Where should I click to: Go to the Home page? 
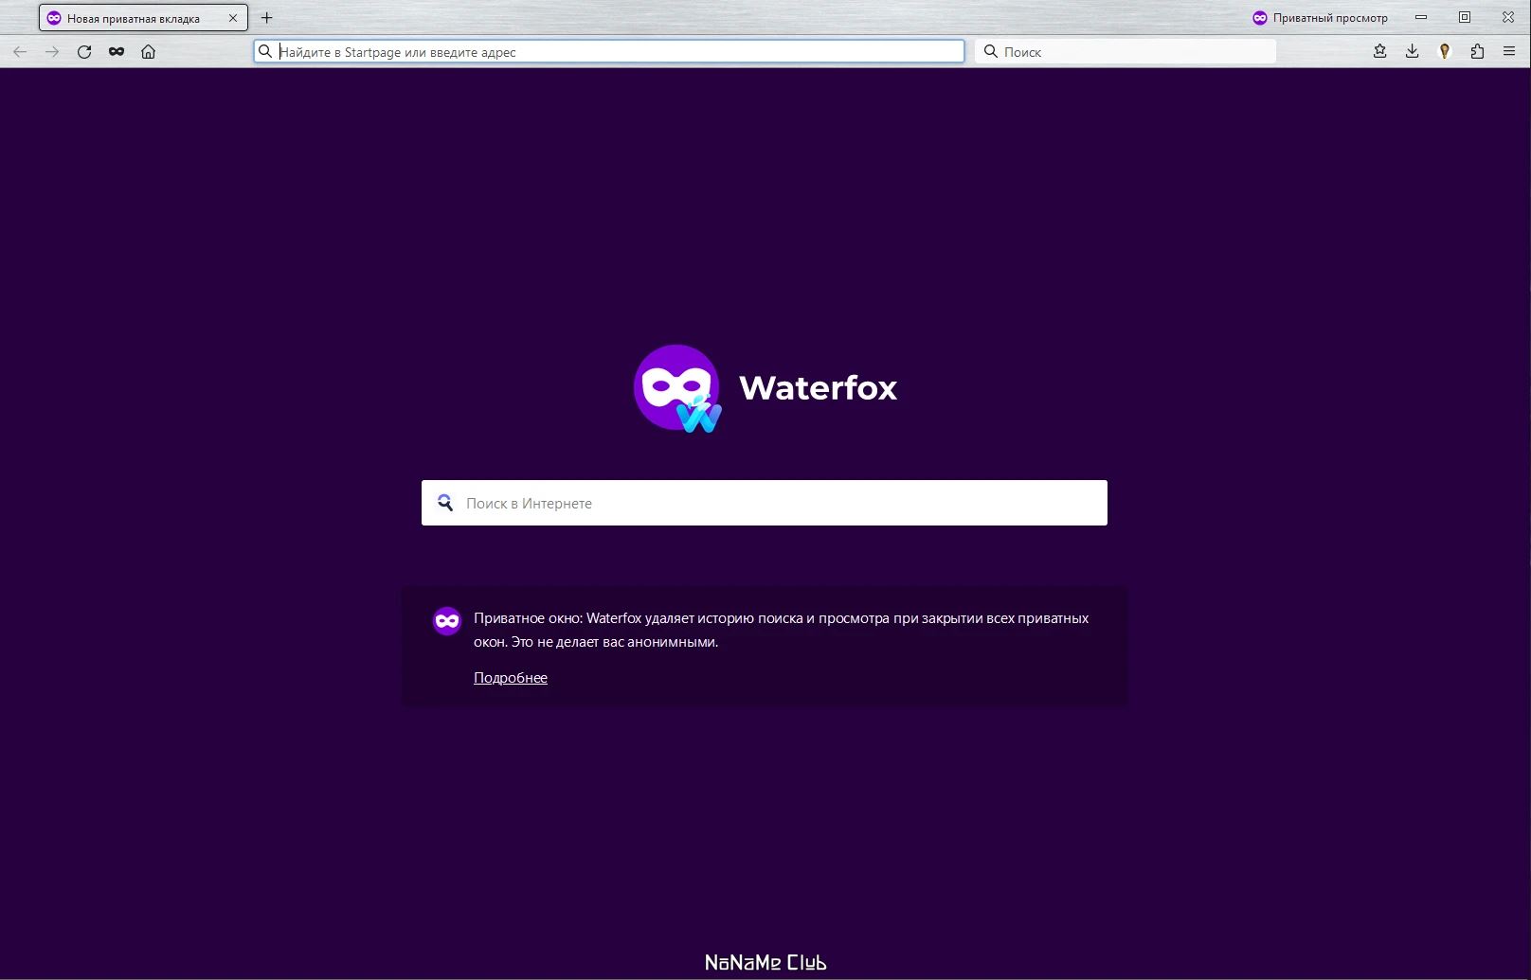pos(148,52)
